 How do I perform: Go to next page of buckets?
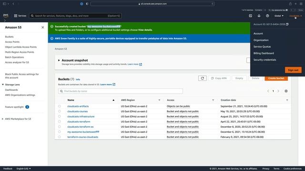(x=278, y=91)
